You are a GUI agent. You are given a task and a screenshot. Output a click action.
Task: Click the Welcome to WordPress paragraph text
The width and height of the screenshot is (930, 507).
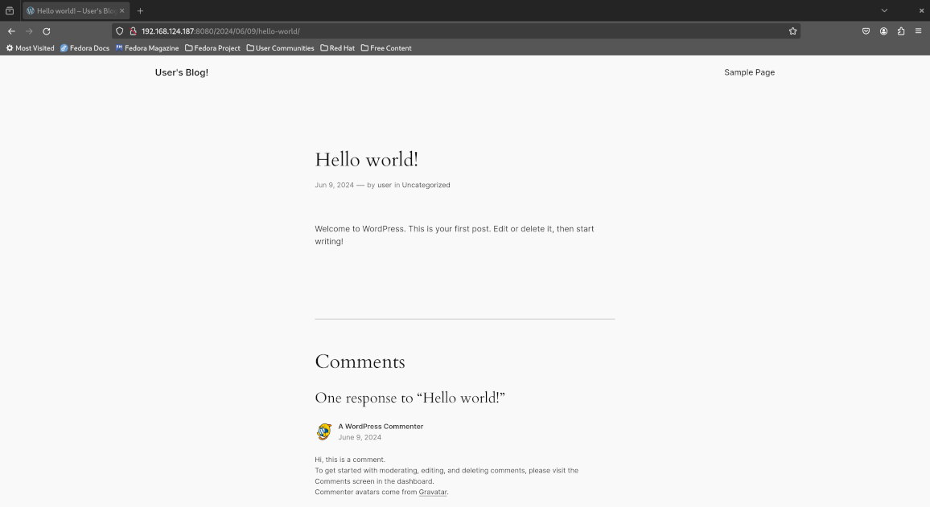455,235
